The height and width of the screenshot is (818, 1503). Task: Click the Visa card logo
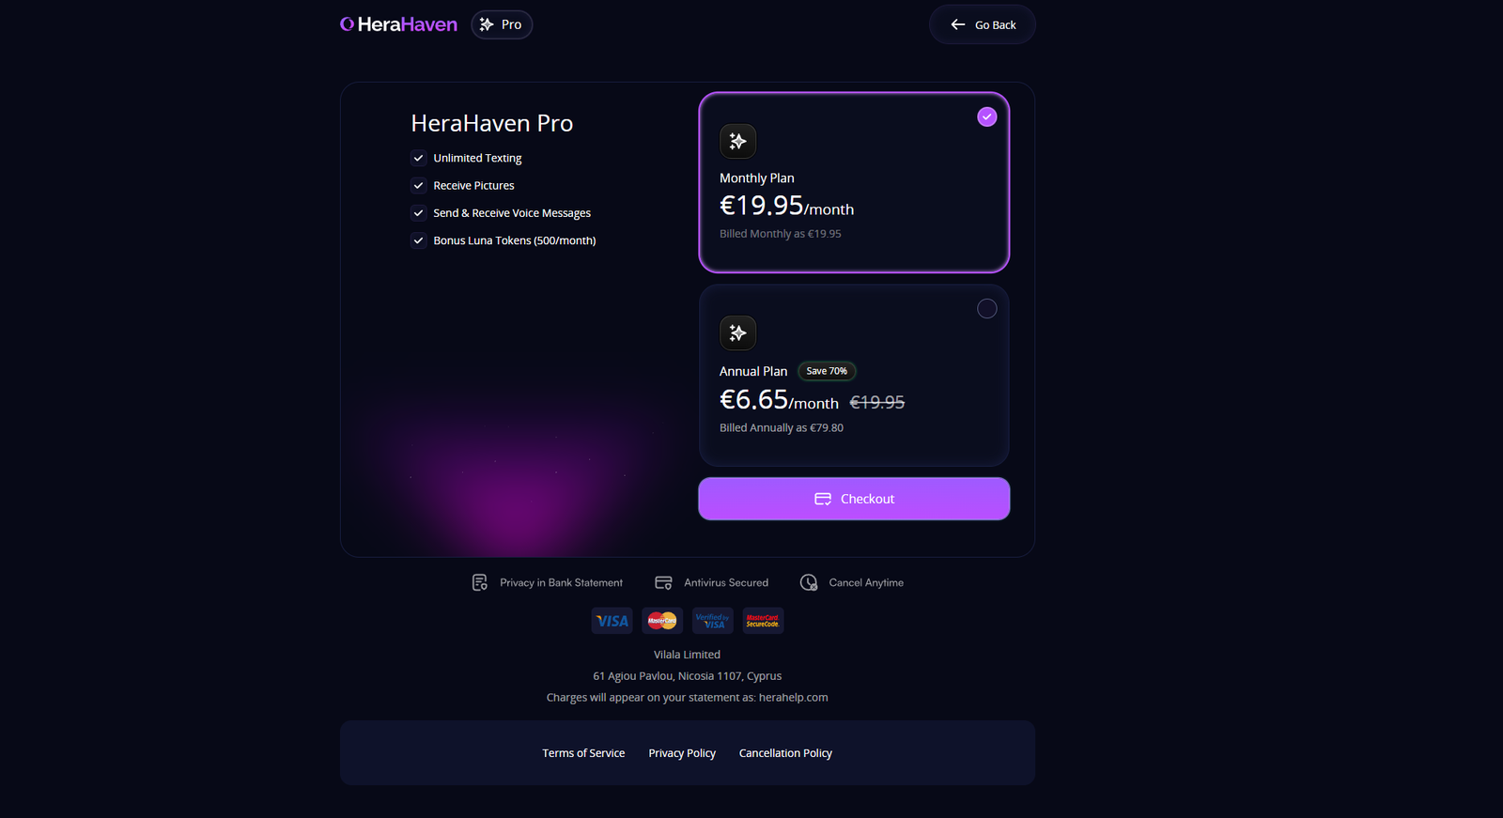(612, 621)
